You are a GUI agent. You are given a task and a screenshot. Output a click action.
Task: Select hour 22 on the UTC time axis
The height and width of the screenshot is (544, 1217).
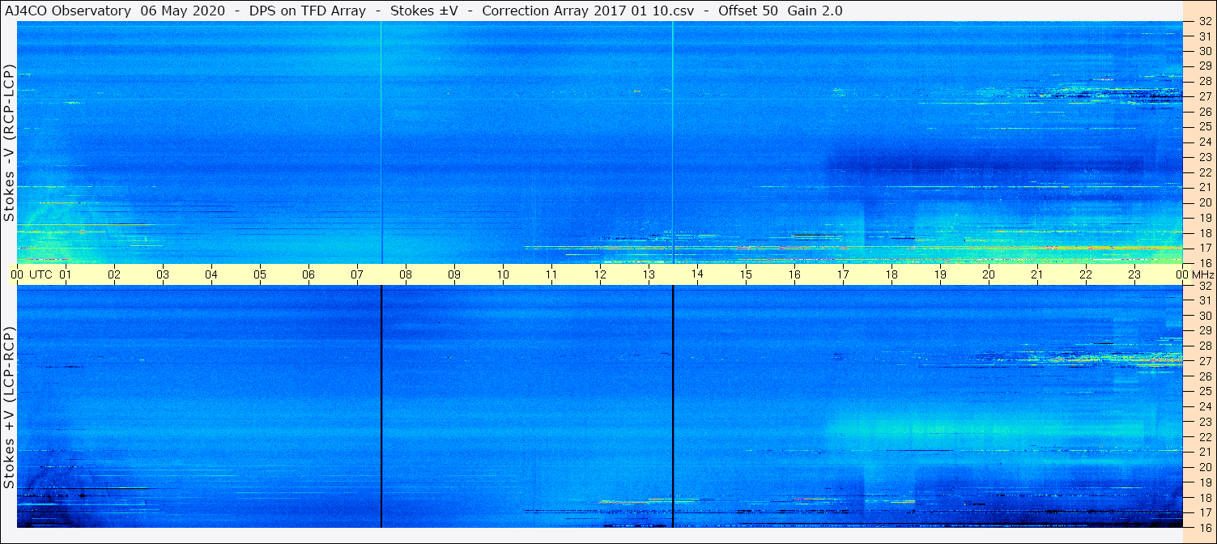coord(1086,274)
